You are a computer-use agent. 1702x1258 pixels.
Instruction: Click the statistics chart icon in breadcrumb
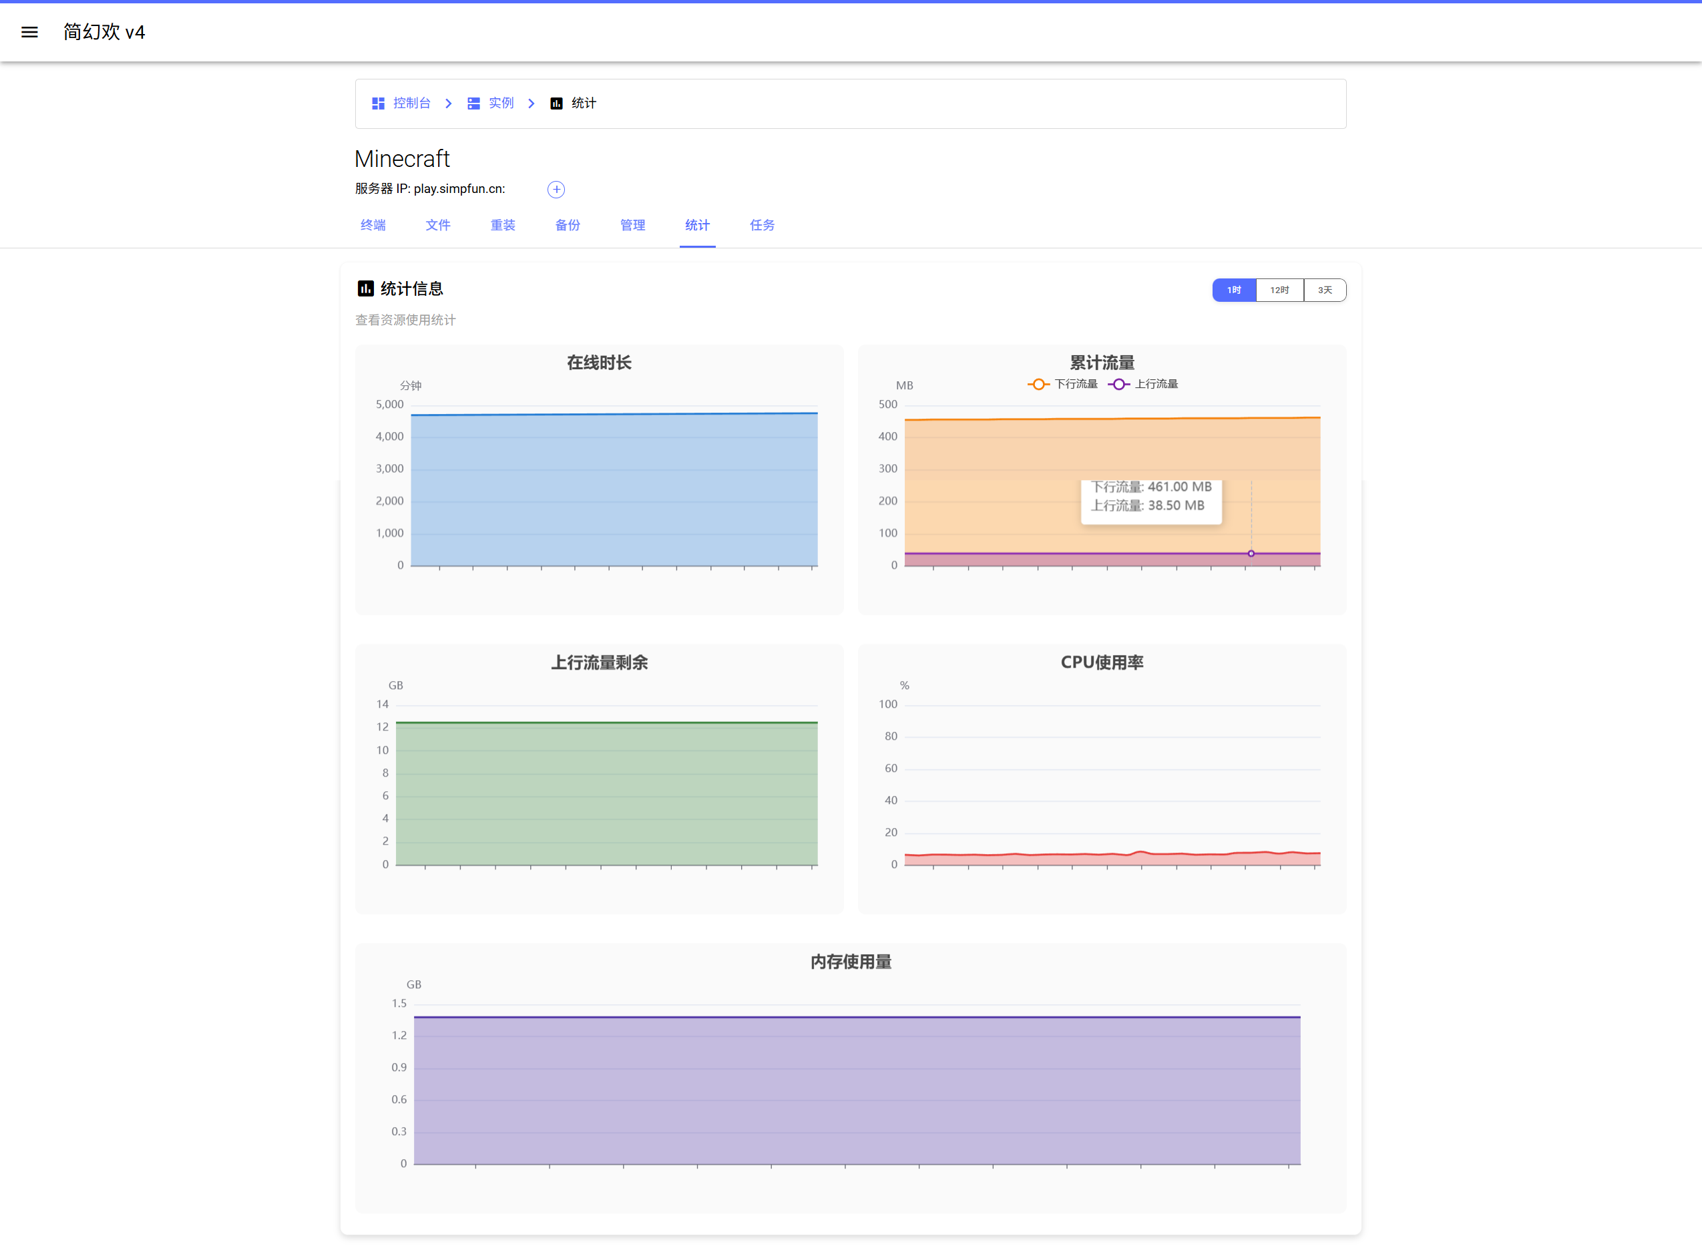pos(557,103)
